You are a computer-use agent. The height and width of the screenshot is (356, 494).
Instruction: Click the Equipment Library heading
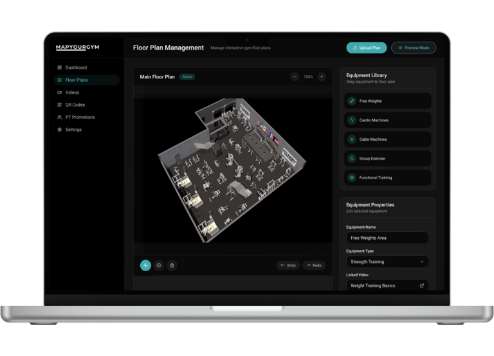pos(367,75)
